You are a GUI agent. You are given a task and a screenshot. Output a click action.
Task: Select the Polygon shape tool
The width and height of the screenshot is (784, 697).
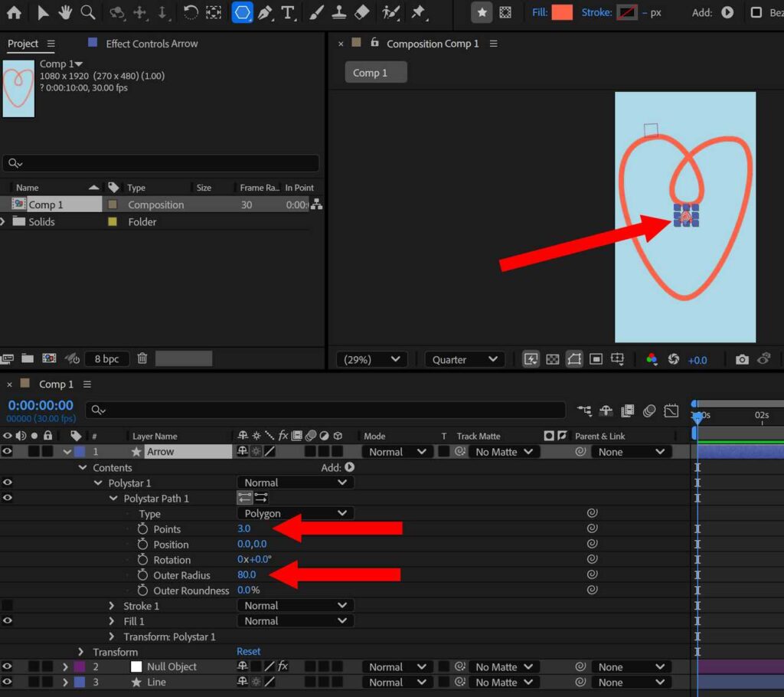click(x=242, y=12)
